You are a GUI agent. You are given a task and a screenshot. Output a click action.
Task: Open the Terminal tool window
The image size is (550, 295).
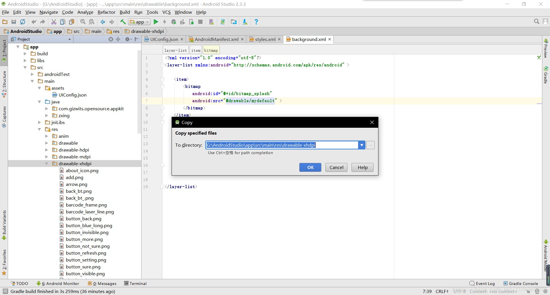pyautogui.click(x=135, y=284)
